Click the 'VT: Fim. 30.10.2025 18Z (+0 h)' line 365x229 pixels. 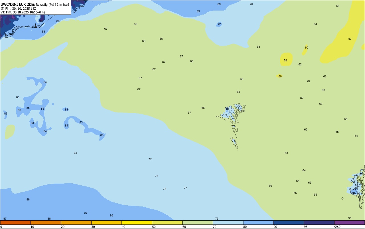click(x=23, y=12)
